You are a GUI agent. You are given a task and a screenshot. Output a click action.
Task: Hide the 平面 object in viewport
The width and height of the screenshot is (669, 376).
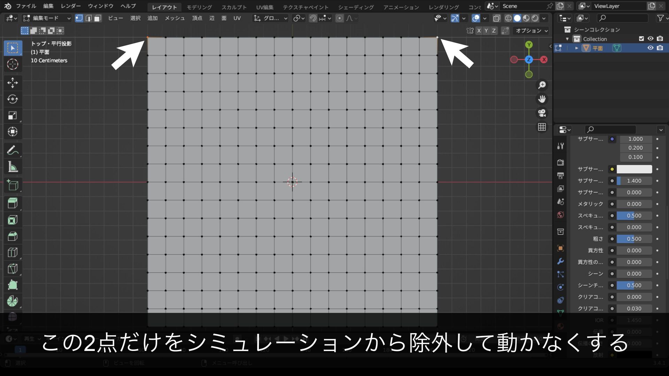(650, 48)
